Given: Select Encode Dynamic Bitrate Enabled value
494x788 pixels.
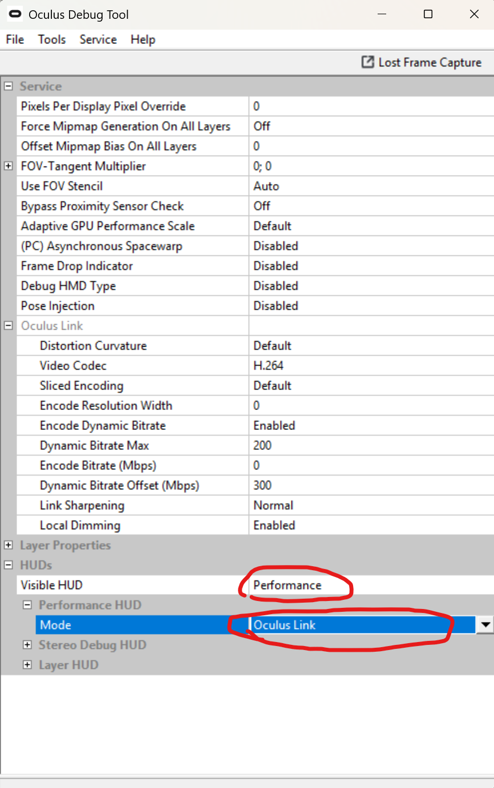Looking at the screenshot, I should pyautogui.click(x=371, y=425).
